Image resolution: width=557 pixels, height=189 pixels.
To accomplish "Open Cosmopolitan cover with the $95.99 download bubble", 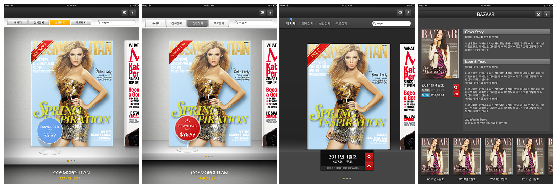I will tap(210, 93).
